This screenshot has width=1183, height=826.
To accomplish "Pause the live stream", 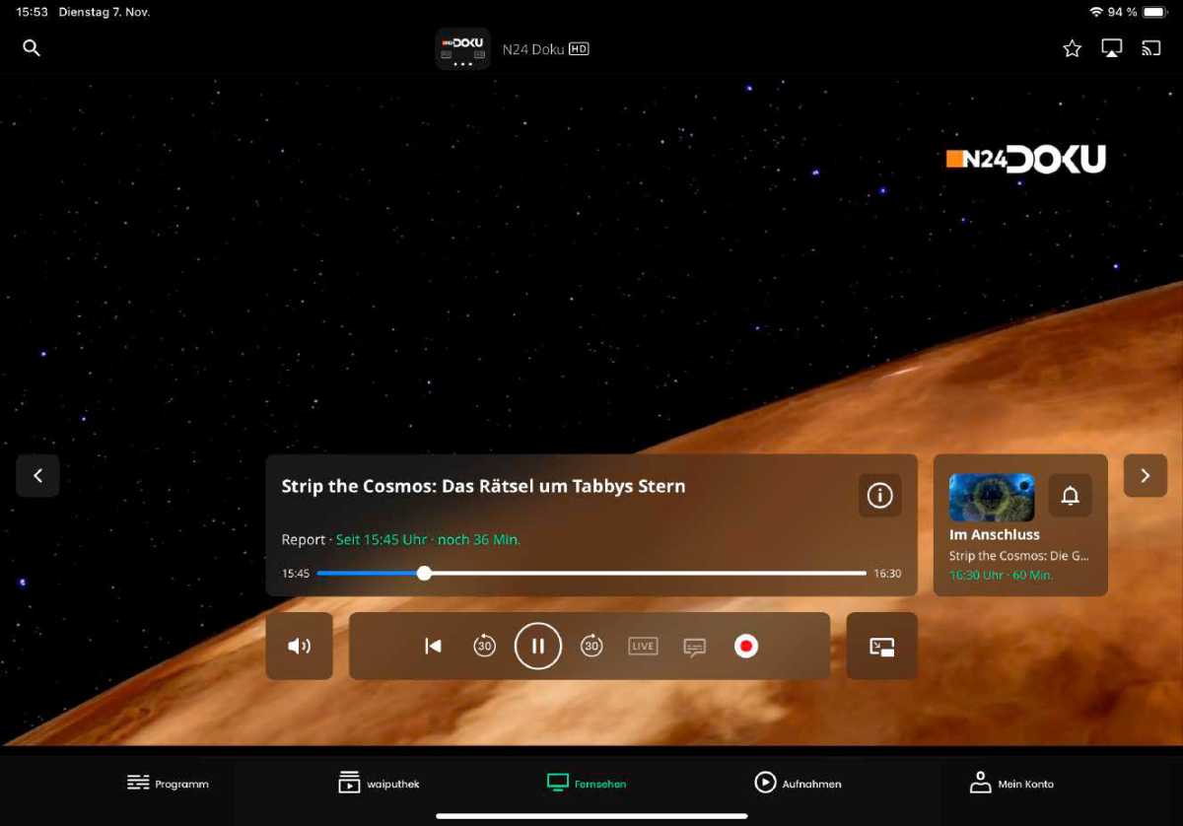I will (538, 646).
